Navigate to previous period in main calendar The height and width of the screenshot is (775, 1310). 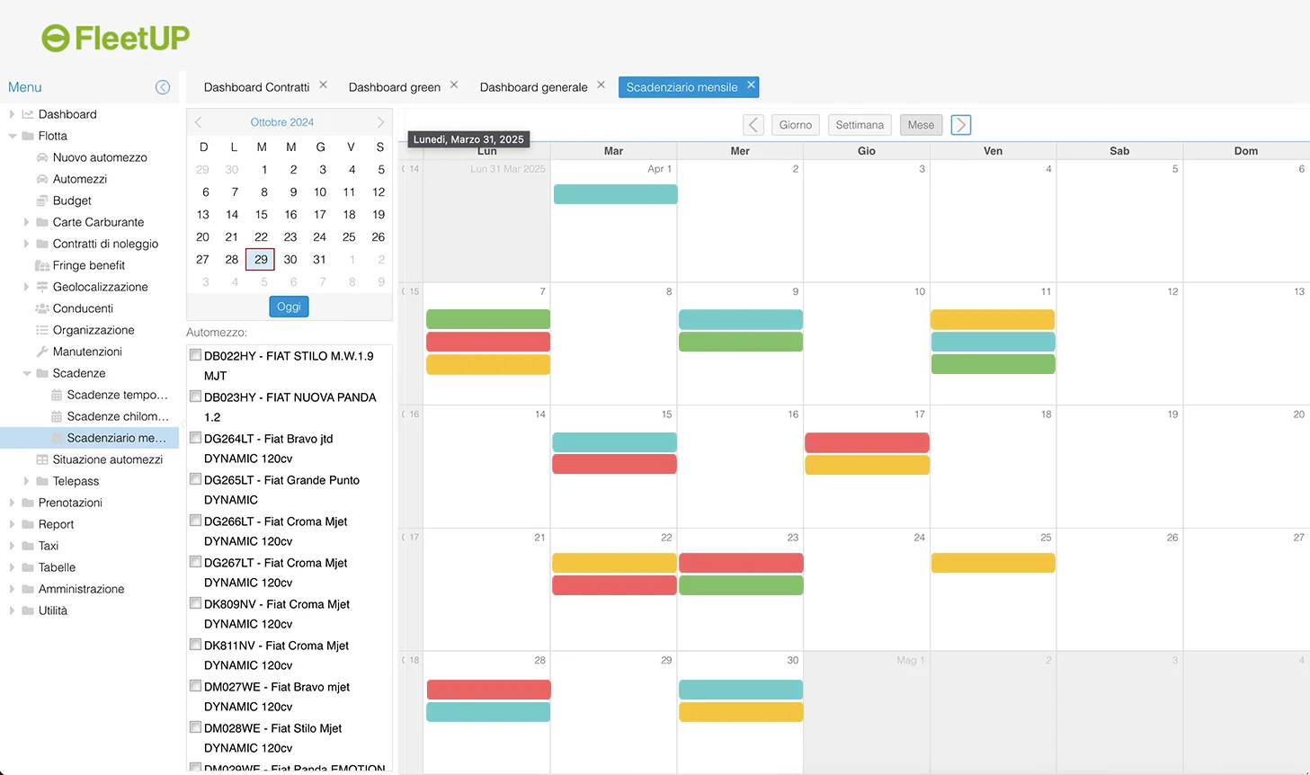(753, 125)
